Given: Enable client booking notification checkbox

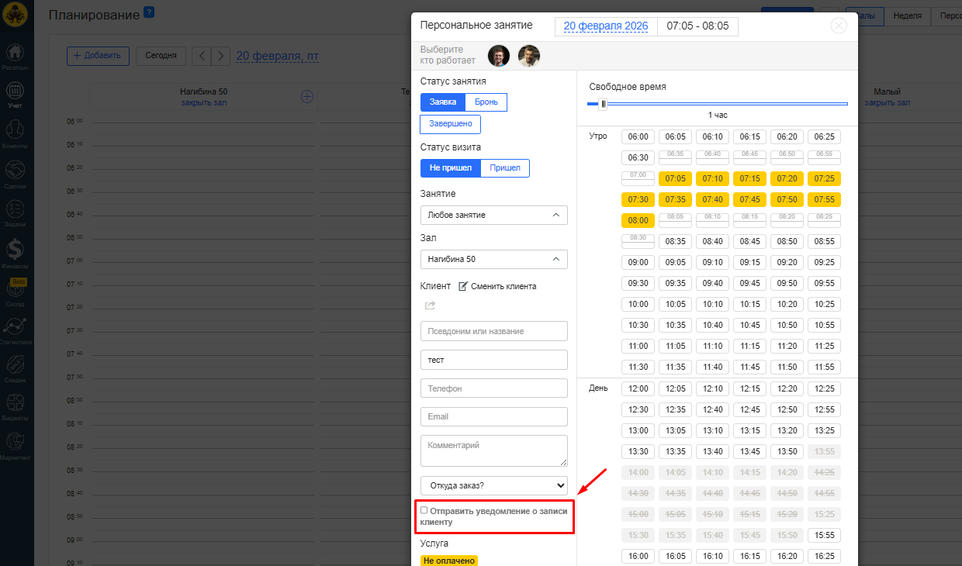Looking at the screenshot, I should point(424,510).
